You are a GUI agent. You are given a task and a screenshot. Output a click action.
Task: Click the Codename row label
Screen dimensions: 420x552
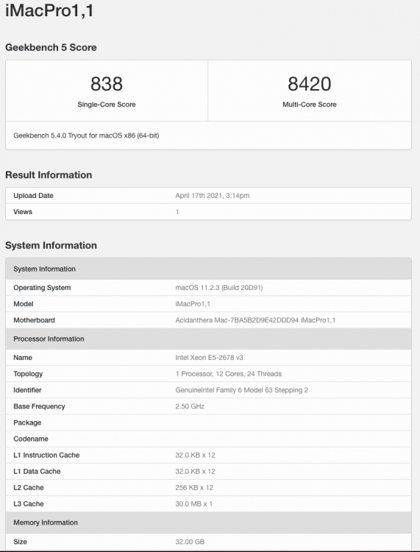coord(31,439)
